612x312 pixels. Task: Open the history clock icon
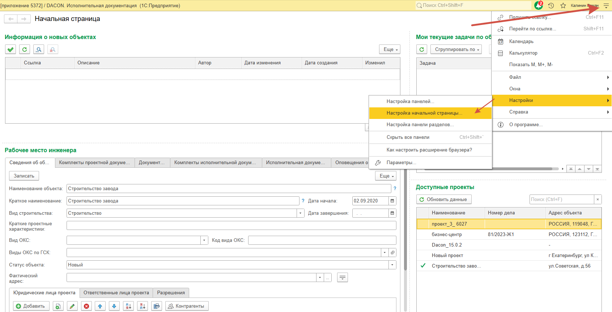(551, 5)
